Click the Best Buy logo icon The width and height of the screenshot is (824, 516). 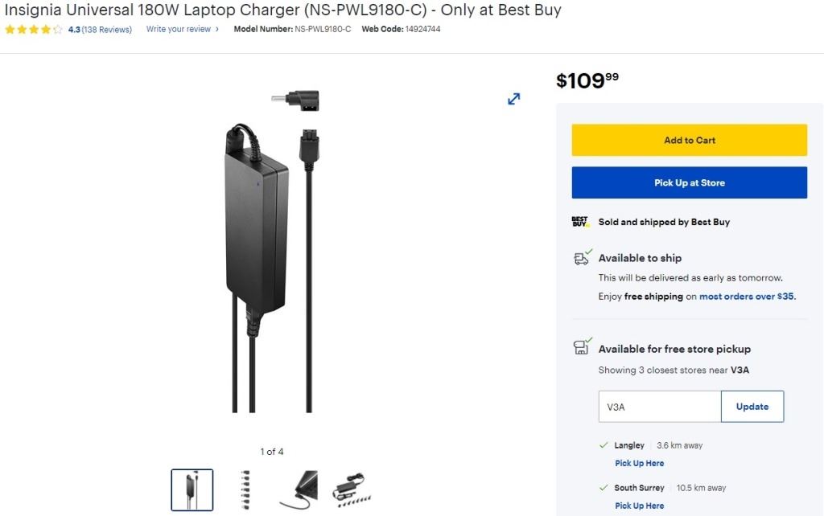click(580, 222)
